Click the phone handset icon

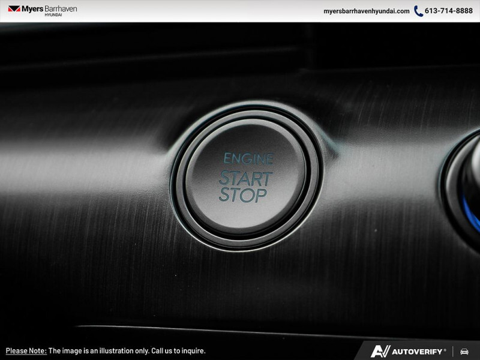pos(418,11)
